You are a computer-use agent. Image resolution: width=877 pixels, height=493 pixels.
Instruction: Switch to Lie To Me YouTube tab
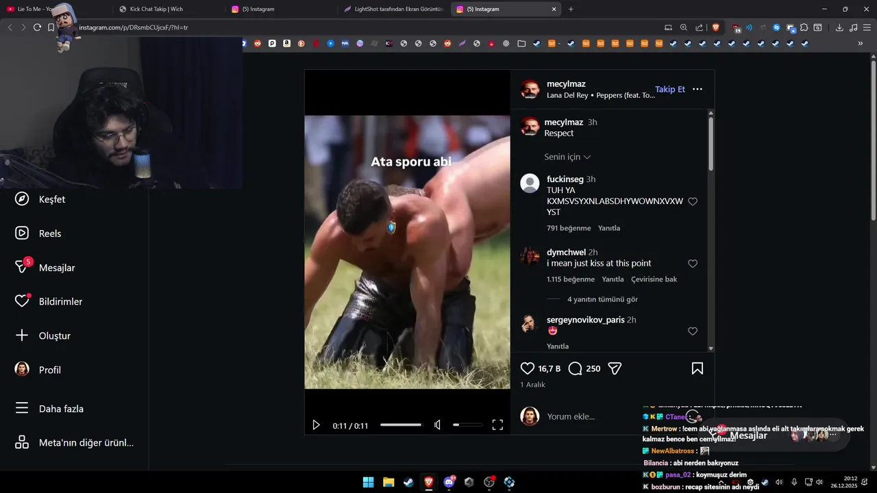pos(55,9)
